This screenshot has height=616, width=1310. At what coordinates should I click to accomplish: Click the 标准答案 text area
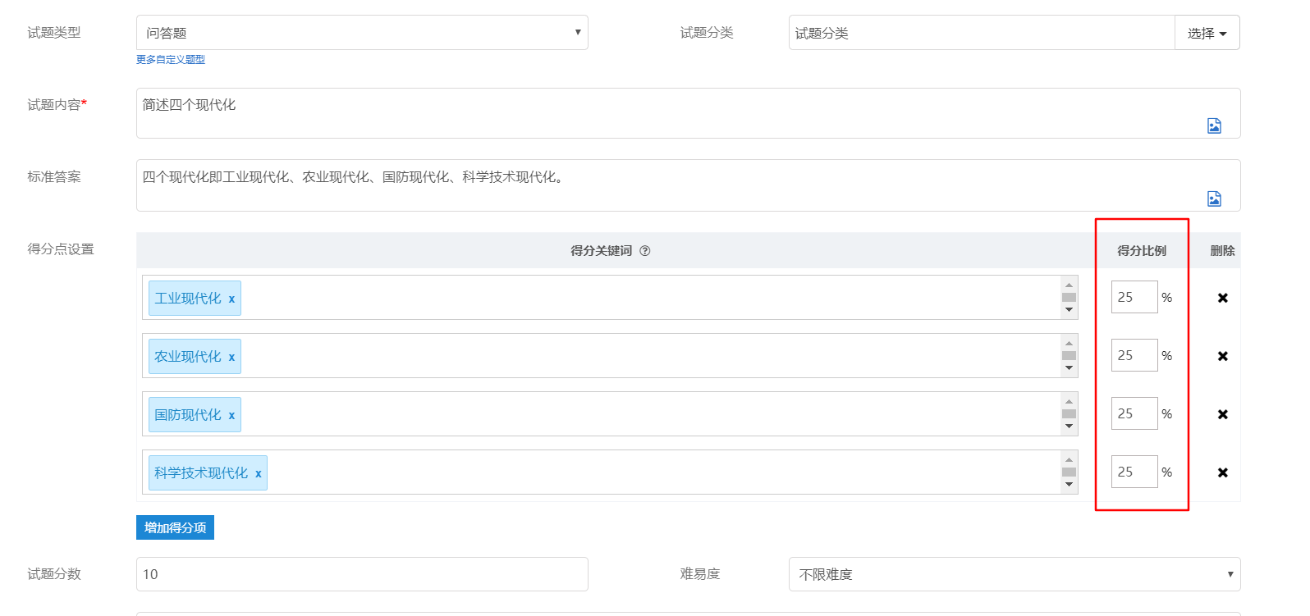pos(657,185)
